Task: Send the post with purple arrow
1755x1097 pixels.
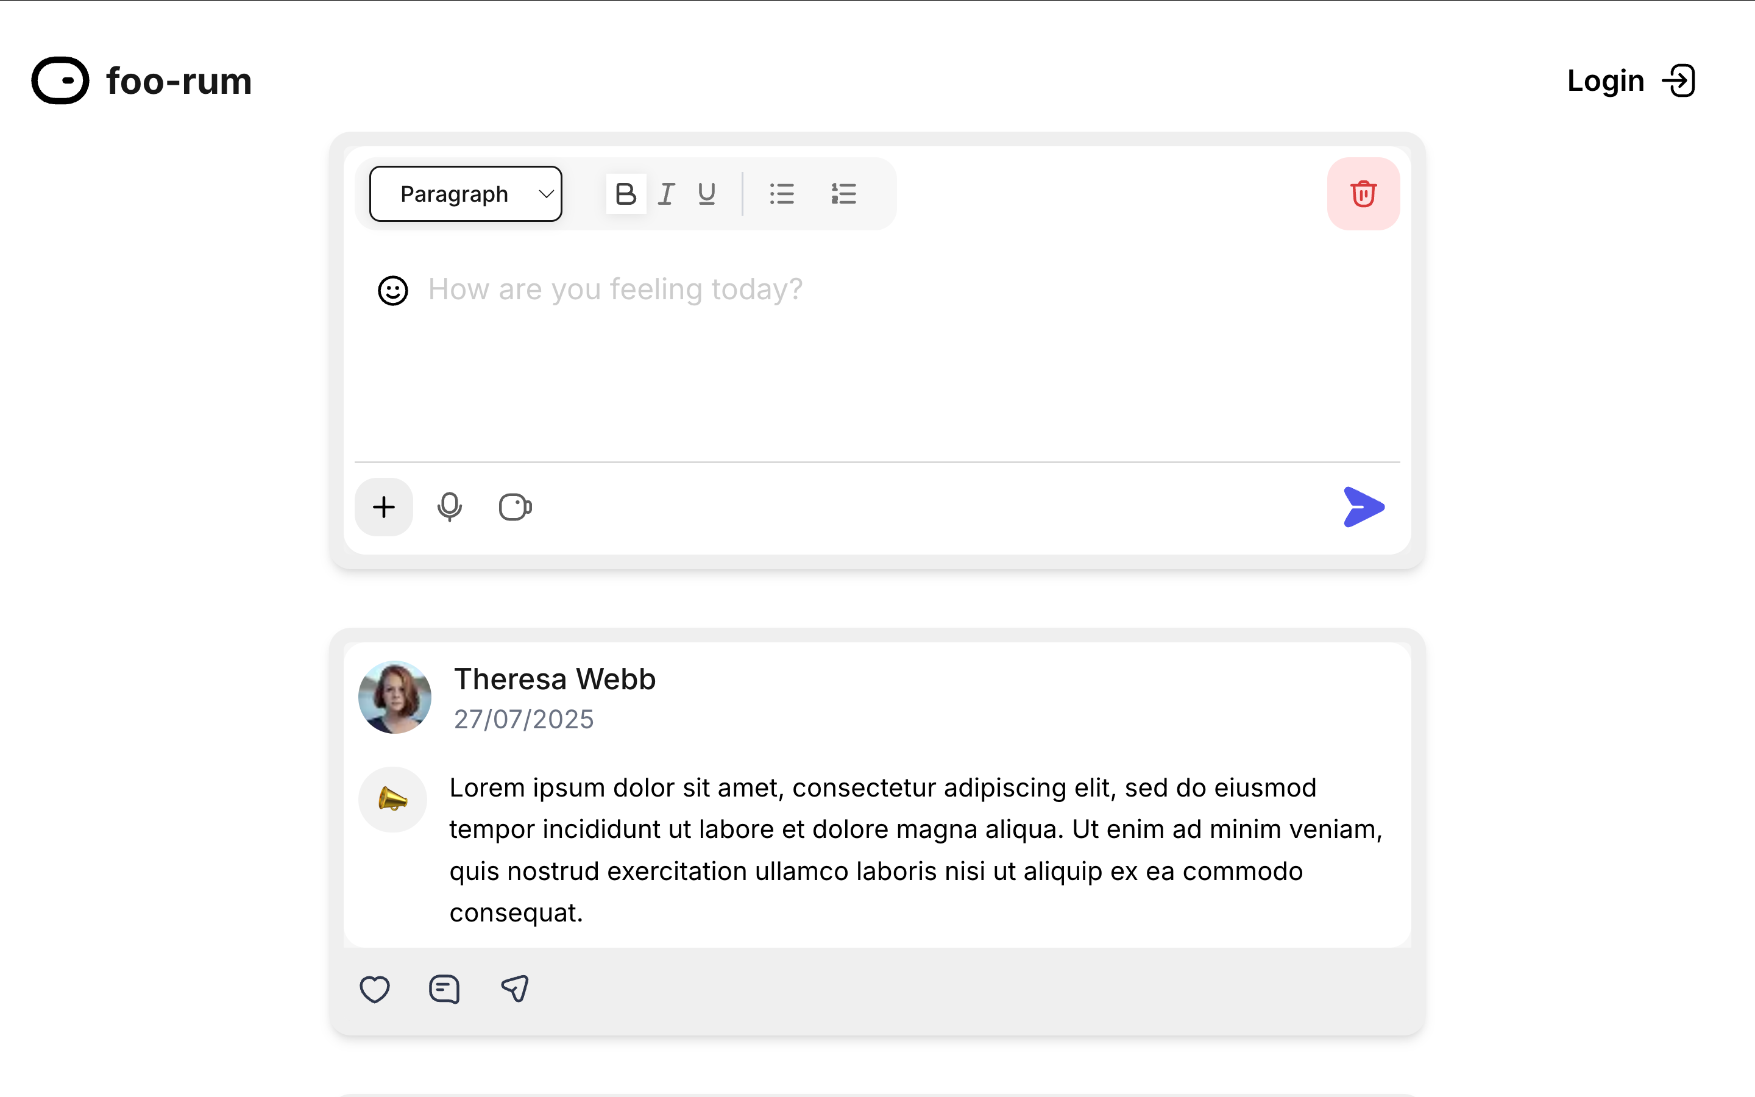Action: click(1363, 507)
